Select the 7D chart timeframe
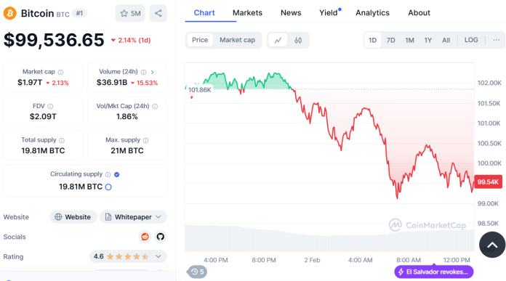The height and width of the screenshot is (281, 506). coord(391,40)
